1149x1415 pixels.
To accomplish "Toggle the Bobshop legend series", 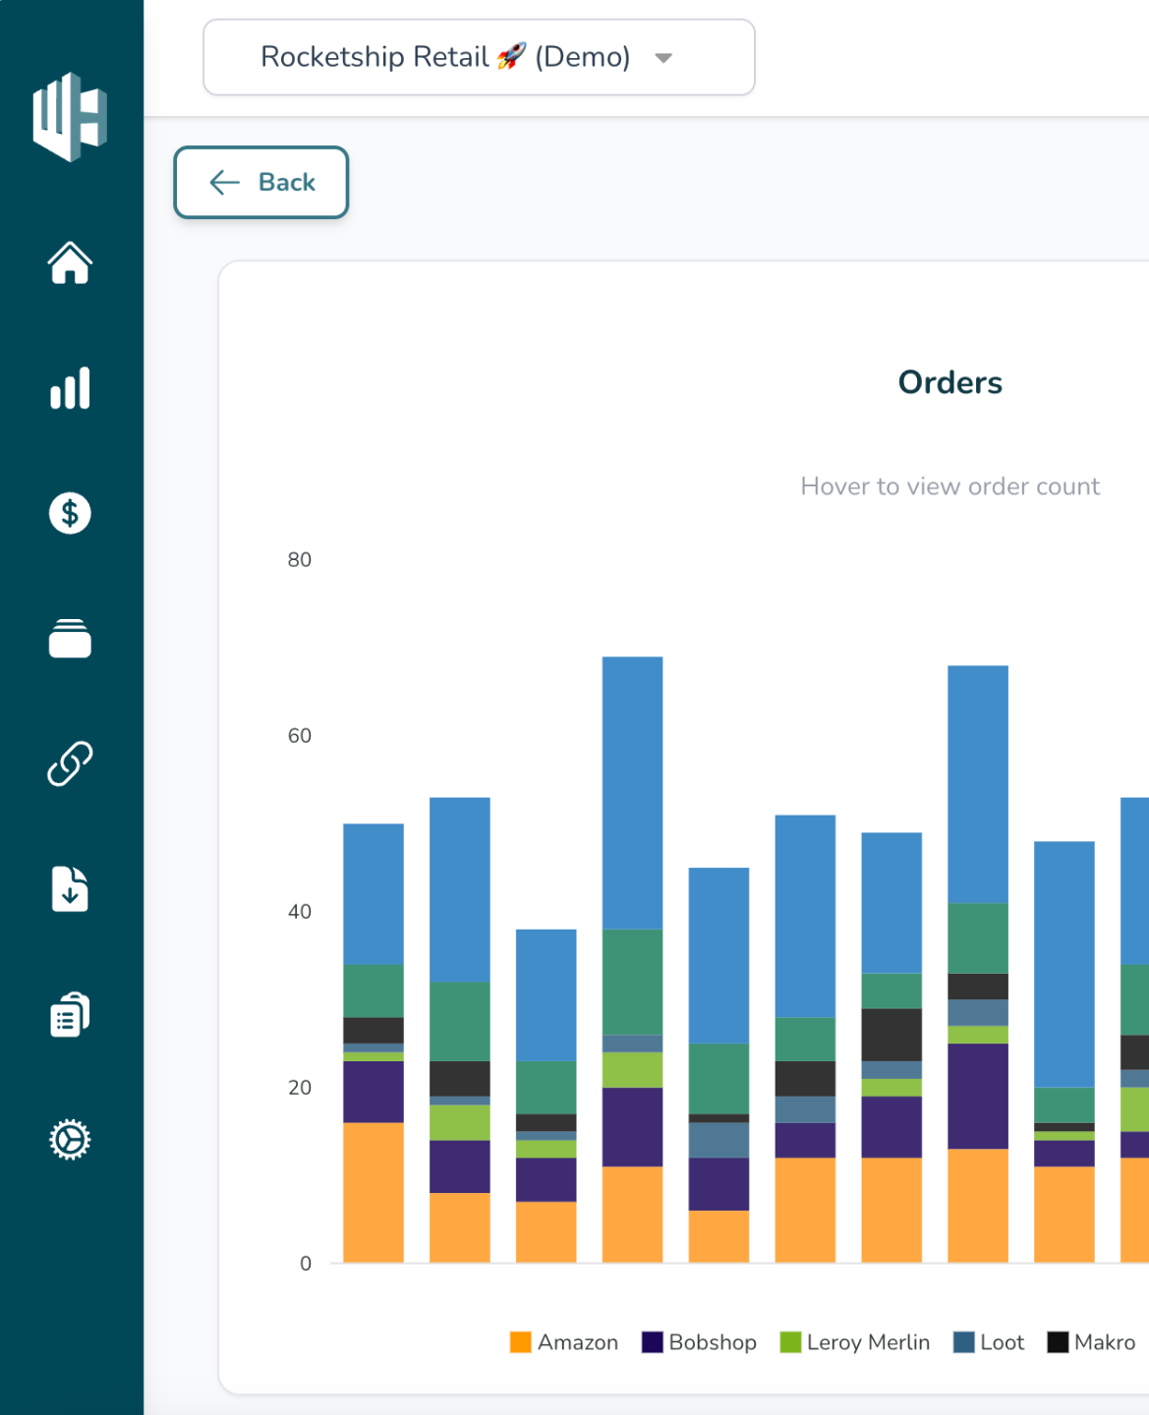I will pyautogui.click(x=699, y=1342).
